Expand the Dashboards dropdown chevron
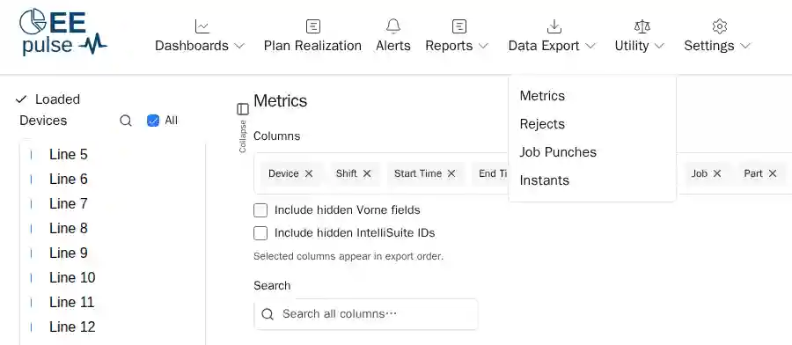 point(240,46)
